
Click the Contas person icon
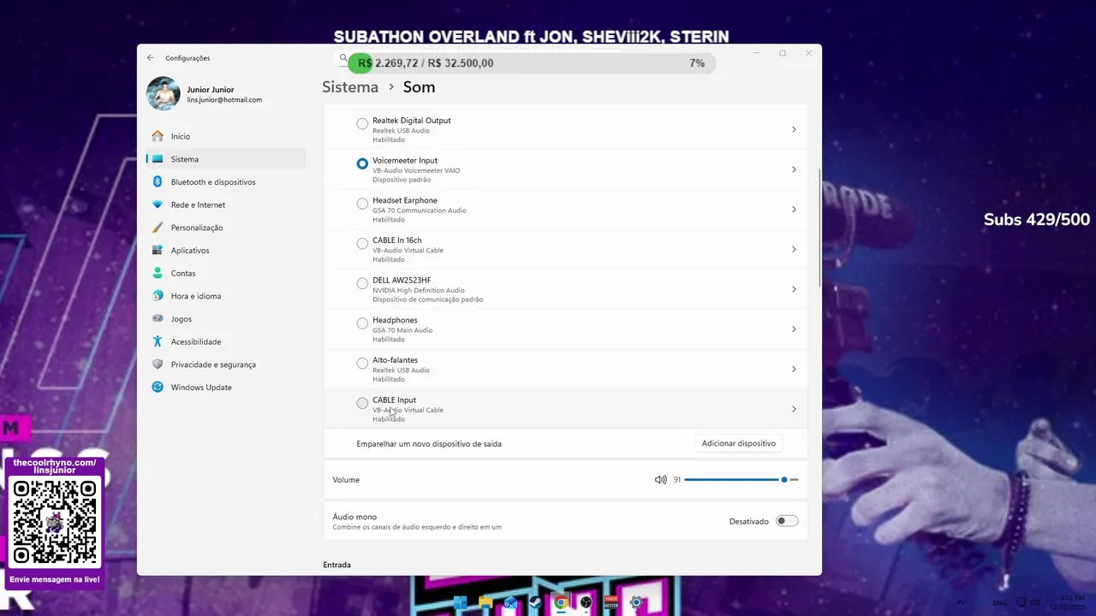point(158,273)
